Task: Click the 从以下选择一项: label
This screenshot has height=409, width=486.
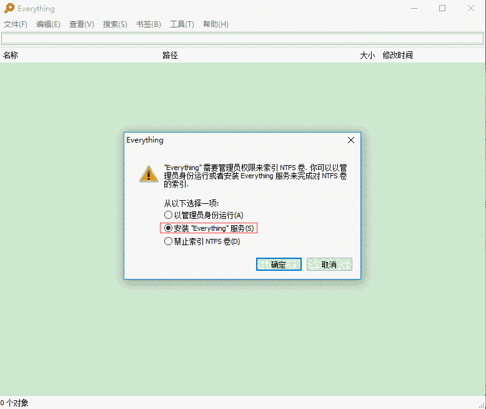Action: point(191,203)
